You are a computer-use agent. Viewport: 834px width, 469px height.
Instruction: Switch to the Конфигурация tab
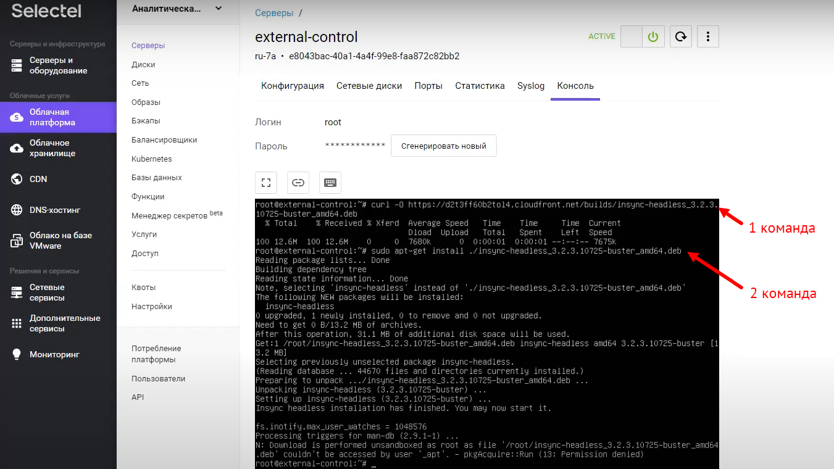[293, 86]
